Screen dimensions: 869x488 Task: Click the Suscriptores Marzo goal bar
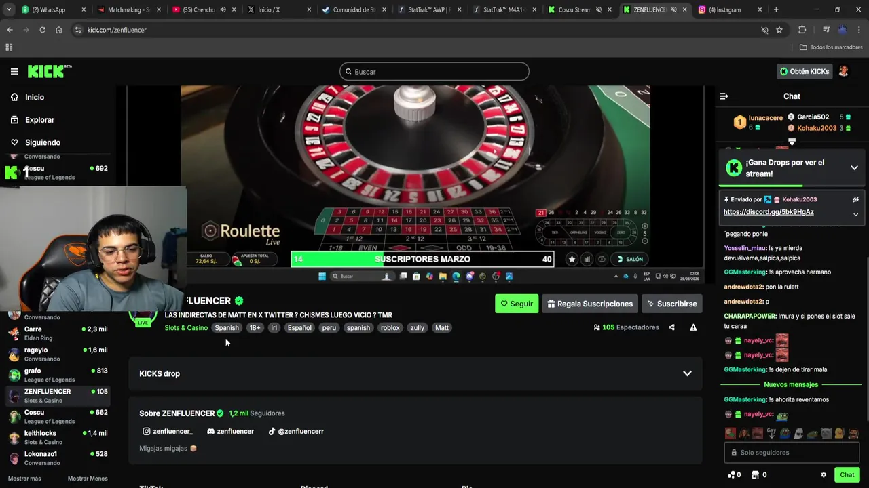coord(422,259)
